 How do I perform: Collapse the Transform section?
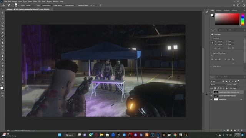pyautogui.click(x=211, y=38)
